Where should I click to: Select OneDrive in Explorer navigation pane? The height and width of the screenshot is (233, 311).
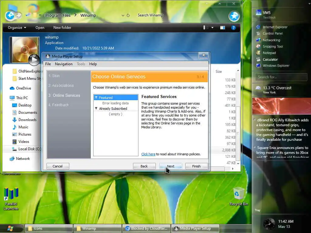(x=20, y=88)
